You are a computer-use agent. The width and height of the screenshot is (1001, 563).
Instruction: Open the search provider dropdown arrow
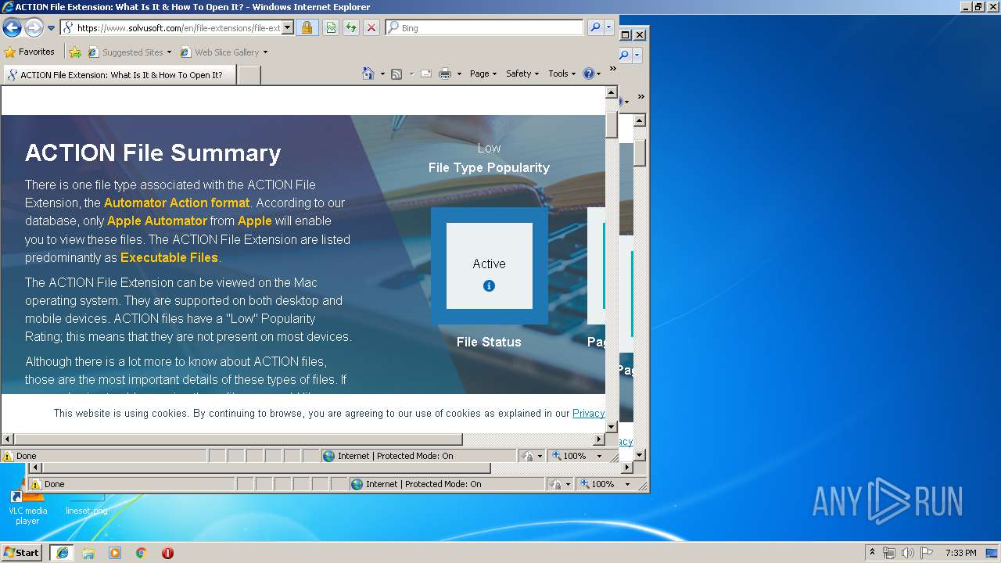tap(608, 27)
